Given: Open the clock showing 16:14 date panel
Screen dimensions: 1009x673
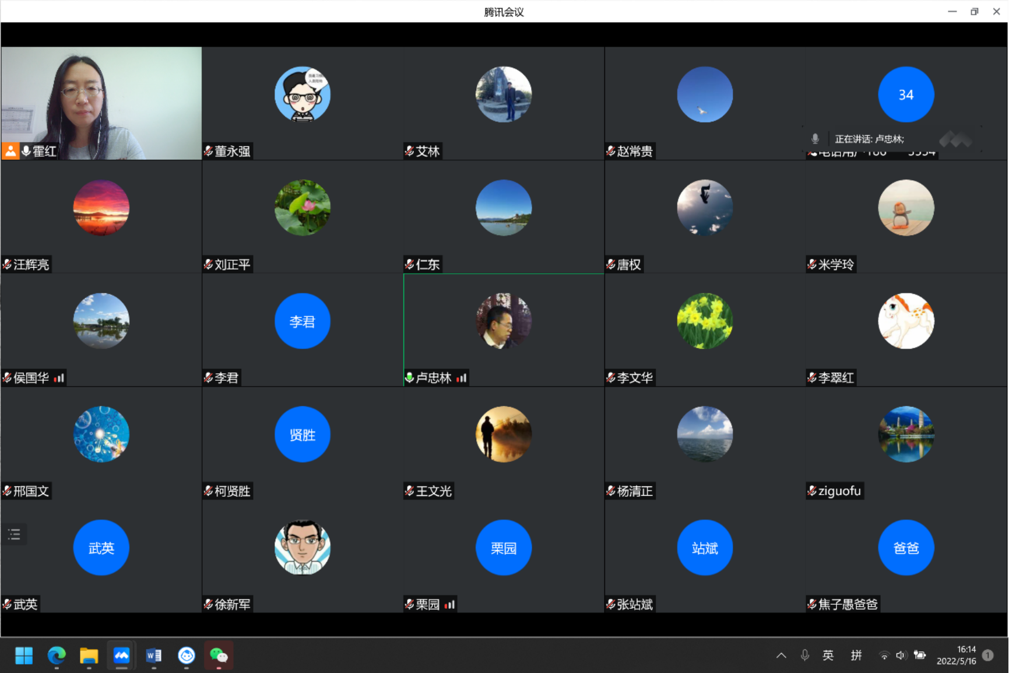Looking at the screenshot, I should click(x=956, y=656).
